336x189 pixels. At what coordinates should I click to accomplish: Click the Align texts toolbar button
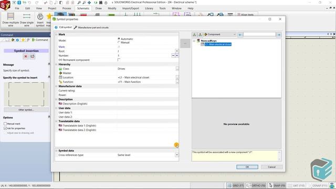pos(246,15)
